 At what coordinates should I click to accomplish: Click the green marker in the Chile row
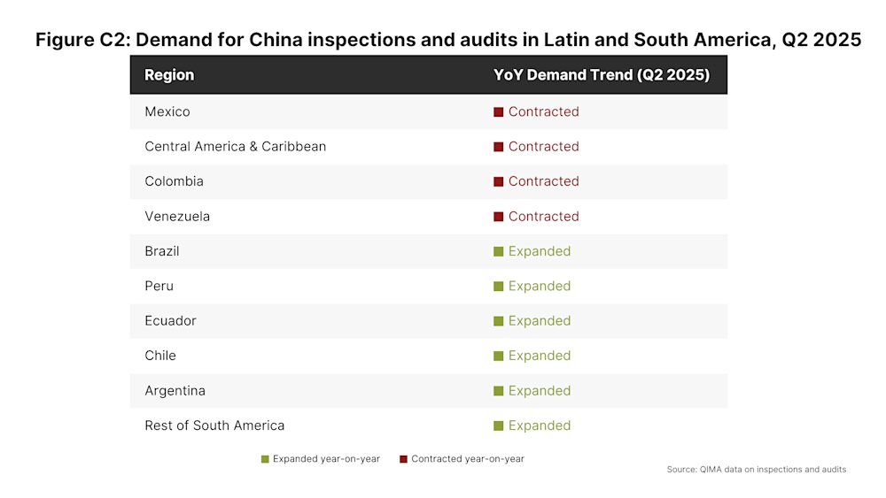(x=498, y=356)
